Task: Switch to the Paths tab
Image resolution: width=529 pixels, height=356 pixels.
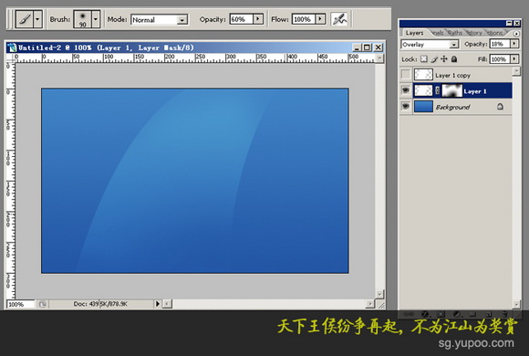Action: 455,33
